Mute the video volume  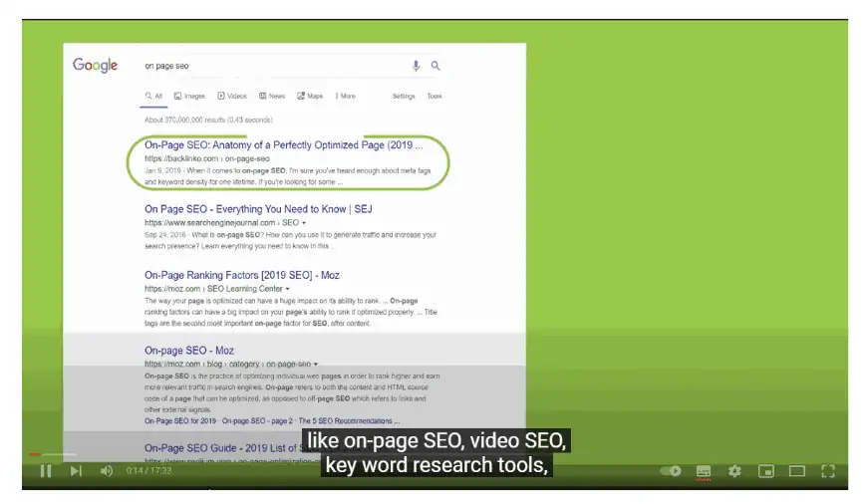pyautogui.click(x=107, y=471)
